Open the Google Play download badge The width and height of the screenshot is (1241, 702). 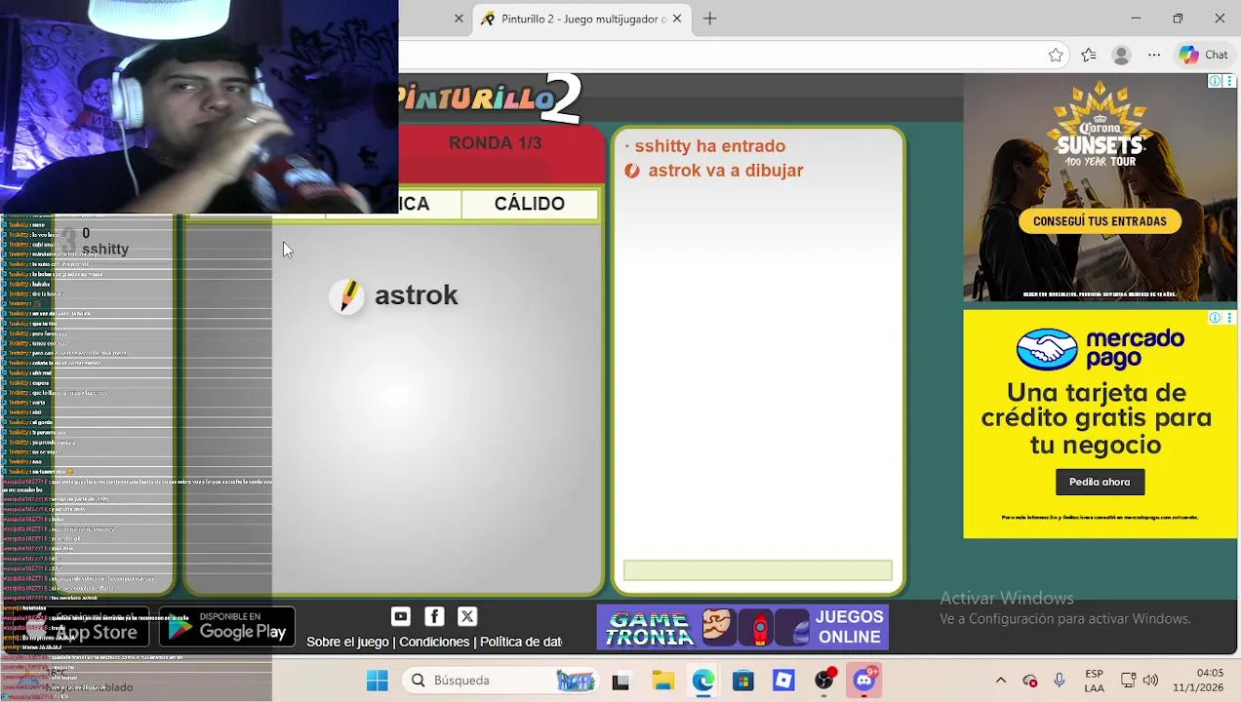click(226, 627)
